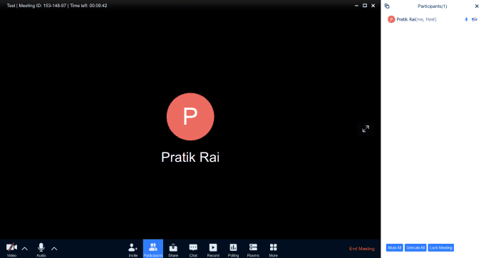Viewport: 481px width, 258px height.
Task: Click the Unmute All button
Action: pos(415,247)
